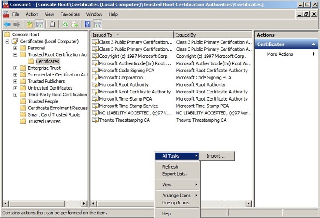Highlight the All Tasks context menu entry
Image resolution: width=320 pixels, height=218 pixels.
pyautogui.click(x=177, y=156)
